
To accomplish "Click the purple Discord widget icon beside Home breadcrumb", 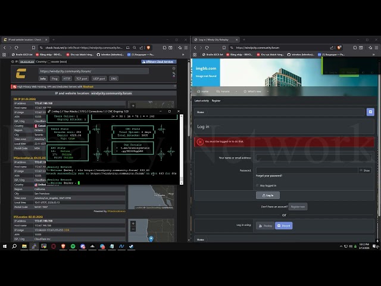I will (370, 111).
